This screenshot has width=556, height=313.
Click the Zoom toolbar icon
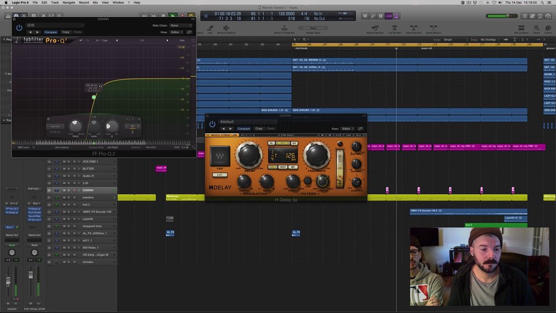pos(536,29)
